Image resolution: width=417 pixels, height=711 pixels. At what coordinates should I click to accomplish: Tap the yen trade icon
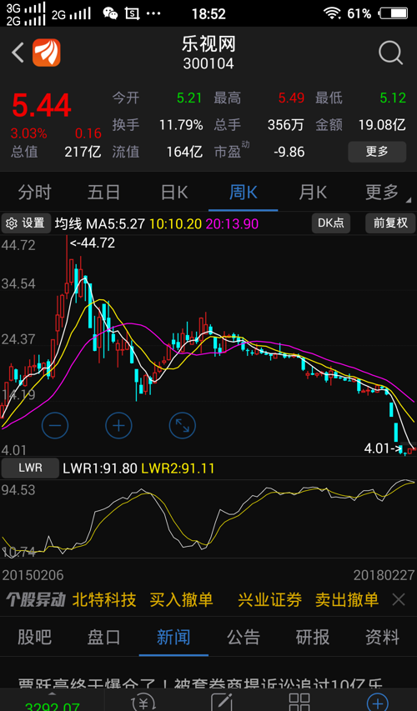143,702
